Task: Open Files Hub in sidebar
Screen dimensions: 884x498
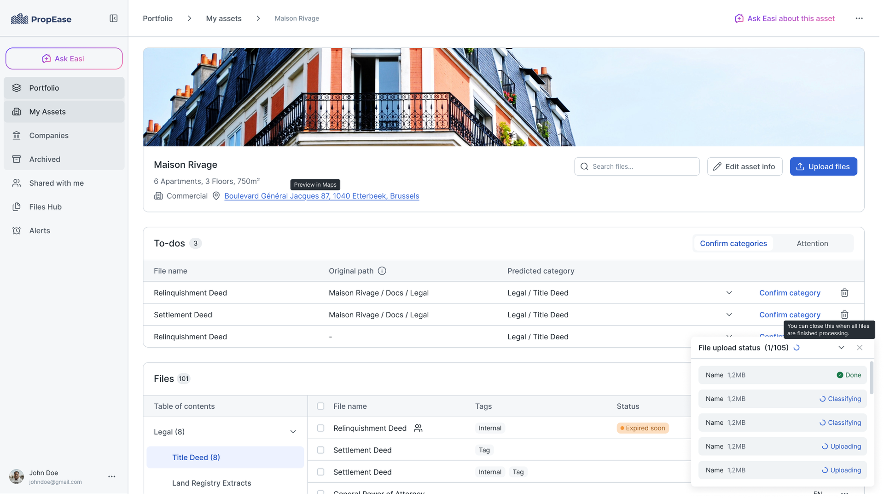Action: pos(45,207)
